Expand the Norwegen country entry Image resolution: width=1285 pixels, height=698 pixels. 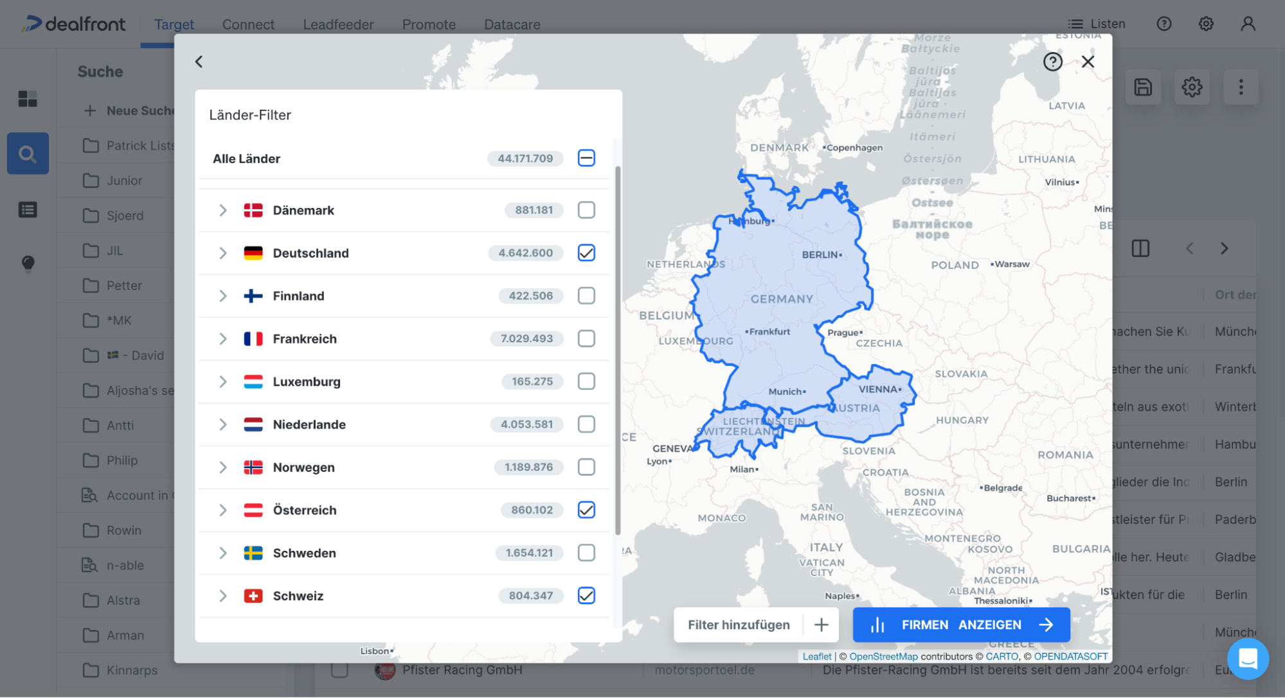(222, 467)
